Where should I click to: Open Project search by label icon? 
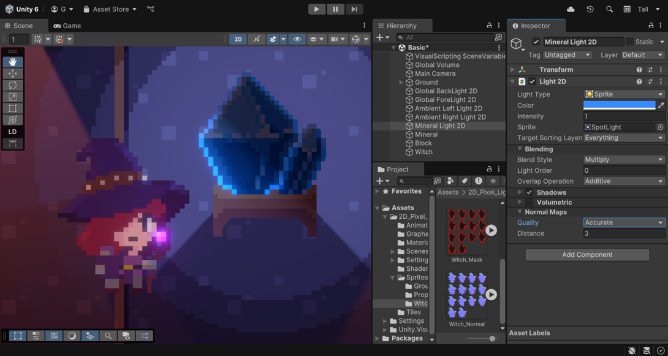click(465, 181)
